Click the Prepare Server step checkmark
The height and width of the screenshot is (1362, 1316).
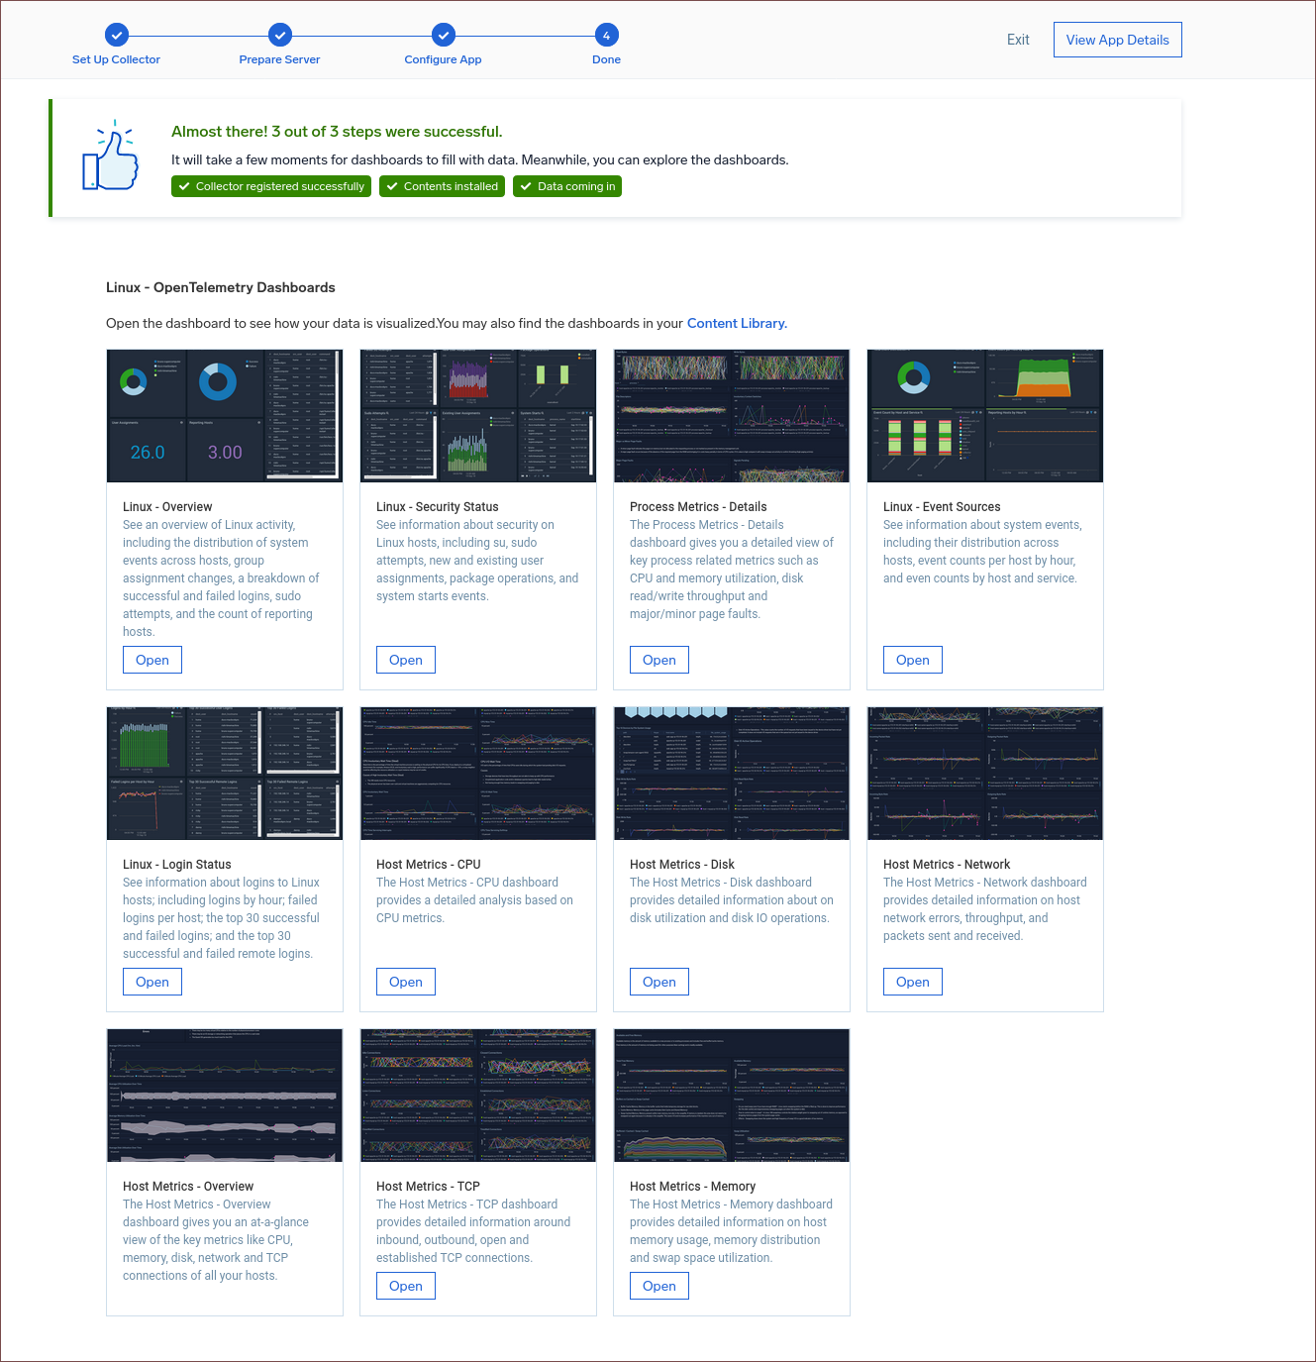point(280,36)
